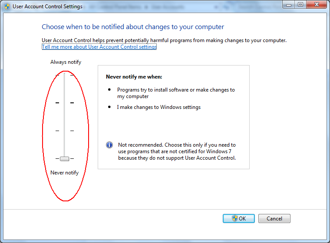Click 'I make changes to Windows settings' text
Viewport: 330px width, 243px height.
tap(158, 107)
